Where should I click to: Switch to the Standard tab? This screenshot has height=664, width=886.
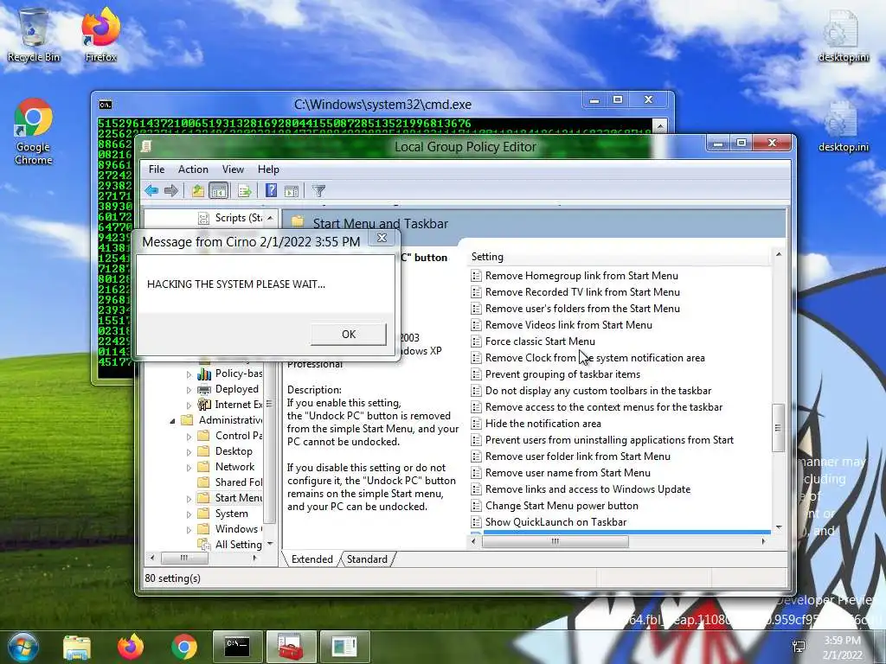click(367, 559)
